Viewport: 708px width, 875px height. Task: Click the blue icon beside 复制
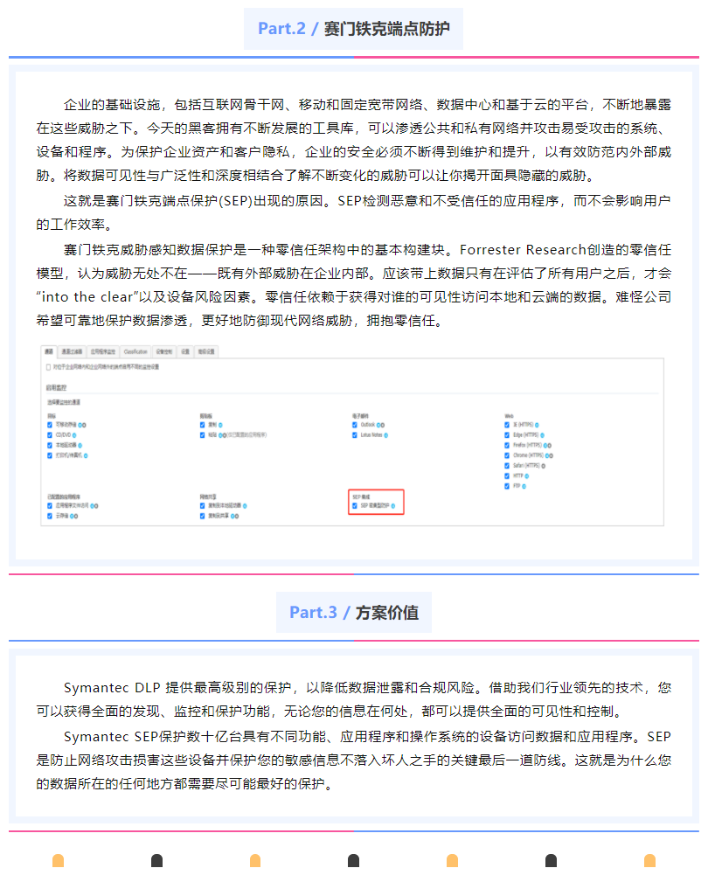(x=220, y=425)
